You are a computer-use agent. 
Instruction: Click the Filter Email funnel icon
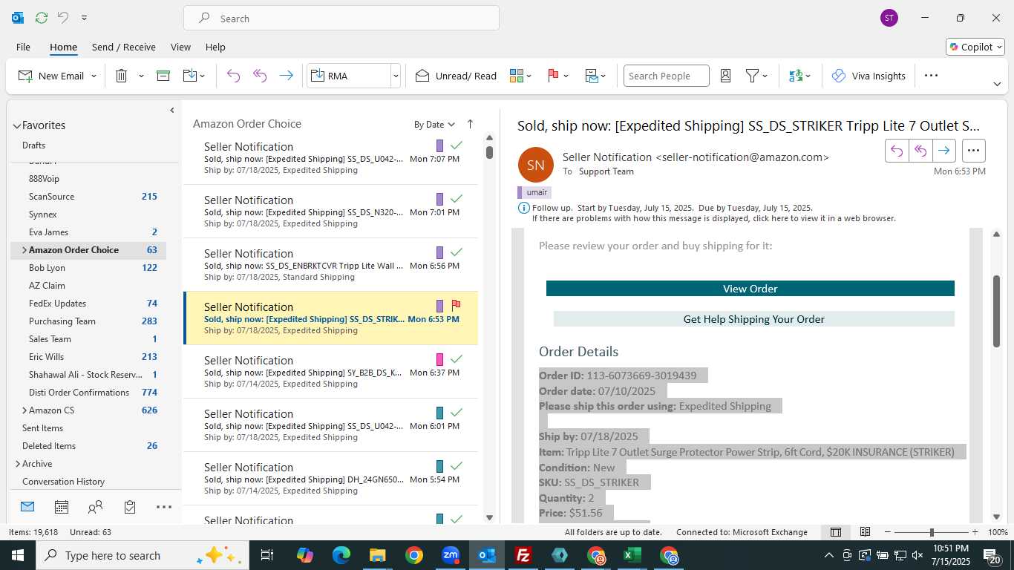tap(752, 76)
